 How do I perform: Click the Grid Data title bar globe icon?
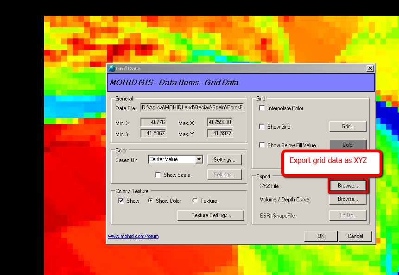[112, 69]
